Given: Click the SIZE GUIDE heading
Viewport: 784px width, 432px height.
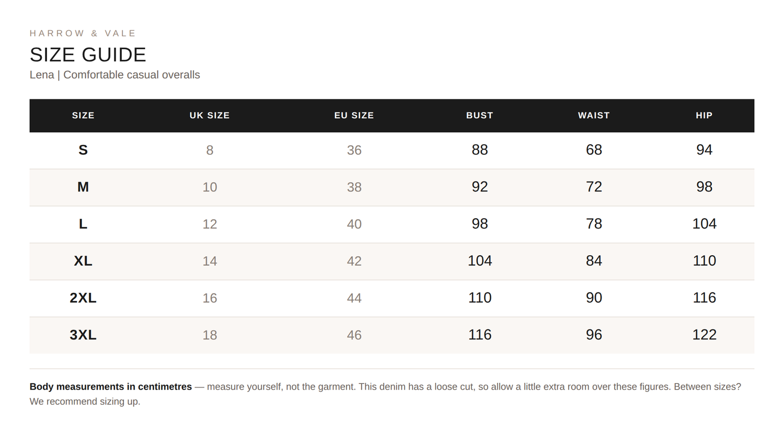Looking at the screenshot, I should tap(88, 55).
